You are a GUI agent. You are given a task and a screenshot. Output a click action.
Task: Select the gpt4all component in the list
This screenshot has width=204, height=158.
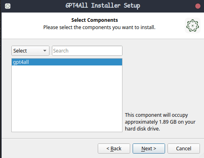tap(67, 62)
